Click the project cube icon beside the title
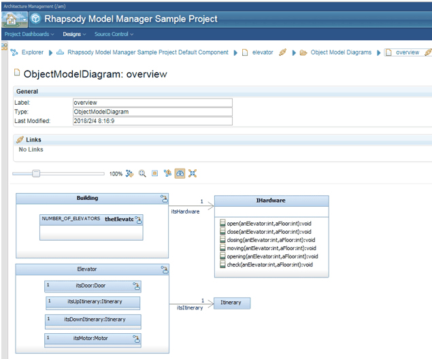Screen dimensions: 432x359 (36, 19)
